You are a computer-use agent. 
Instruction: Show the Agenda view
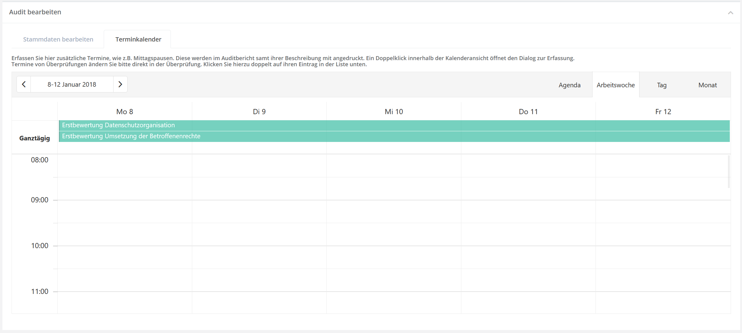(570, 85)
